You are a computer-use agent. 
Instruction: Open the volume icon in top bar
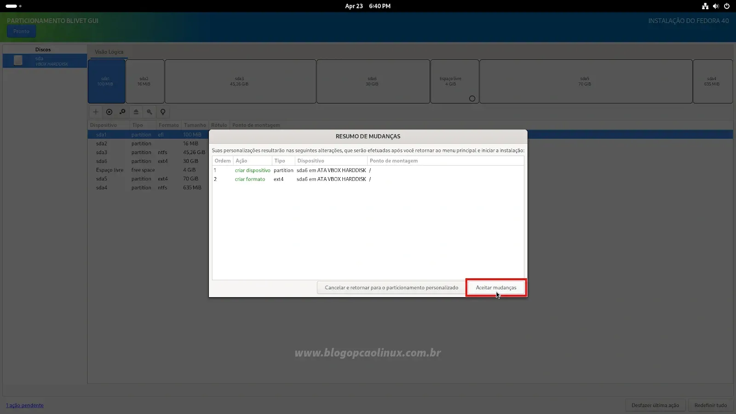click(716, 6)
